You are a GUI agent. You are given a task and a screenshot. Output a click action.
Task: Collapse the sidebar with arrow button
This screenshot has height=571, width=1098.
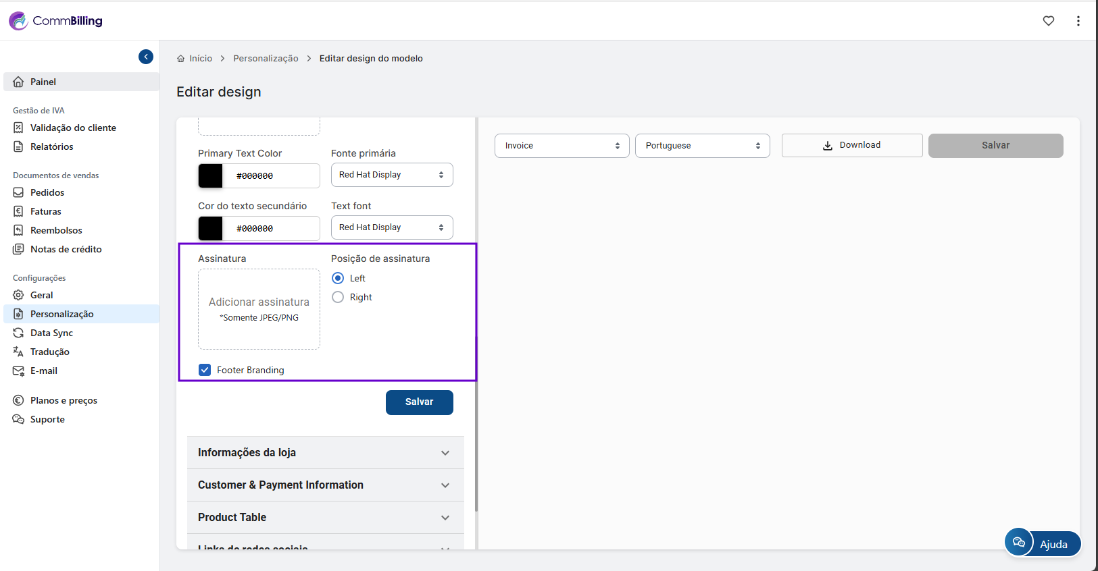click(146, 57)
